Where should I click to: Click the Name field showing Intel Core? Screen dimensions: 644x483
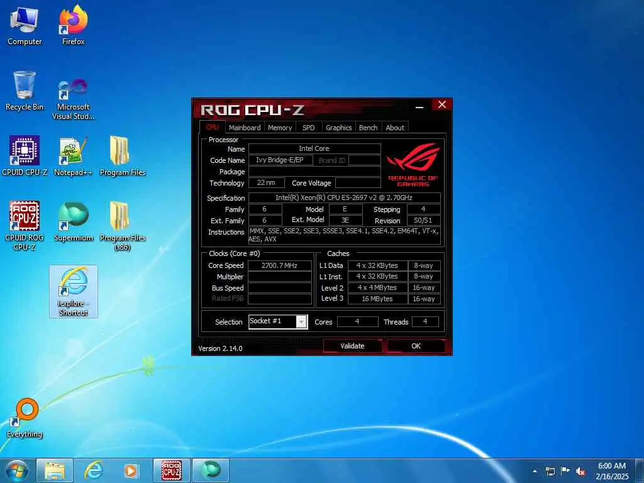pos(314,148)
